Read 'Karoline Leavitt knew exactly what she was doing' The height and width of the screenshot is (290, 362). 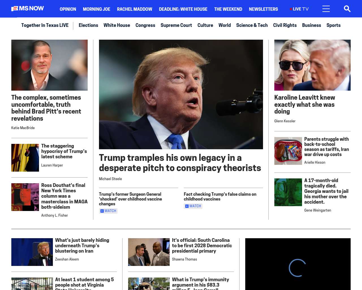click(x=305, y=105)
